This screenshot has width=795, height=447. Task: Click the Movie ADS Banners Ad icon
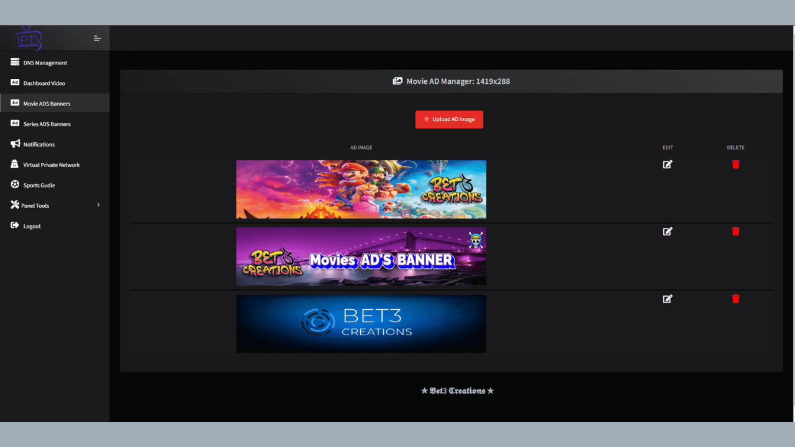[x=15, y=103]
